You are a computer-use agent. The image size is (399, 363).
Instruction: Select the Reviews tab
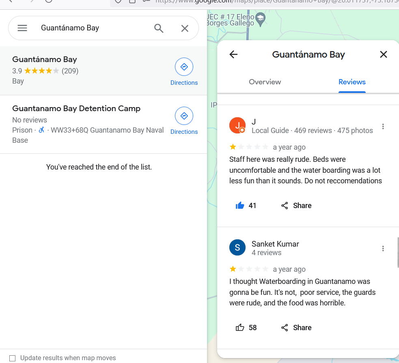click(x=352, y=82)
